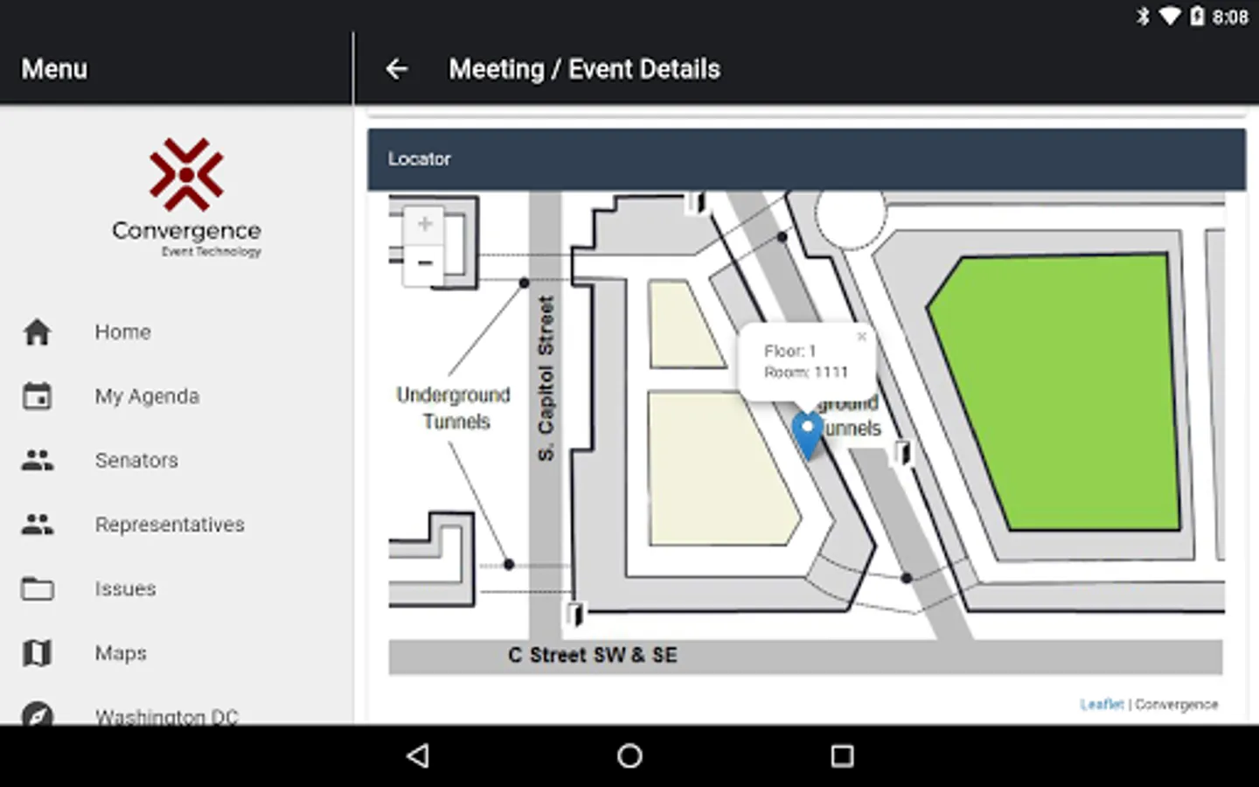Open My Agenda menu item

pyautogui.click(x=177, y=396)
